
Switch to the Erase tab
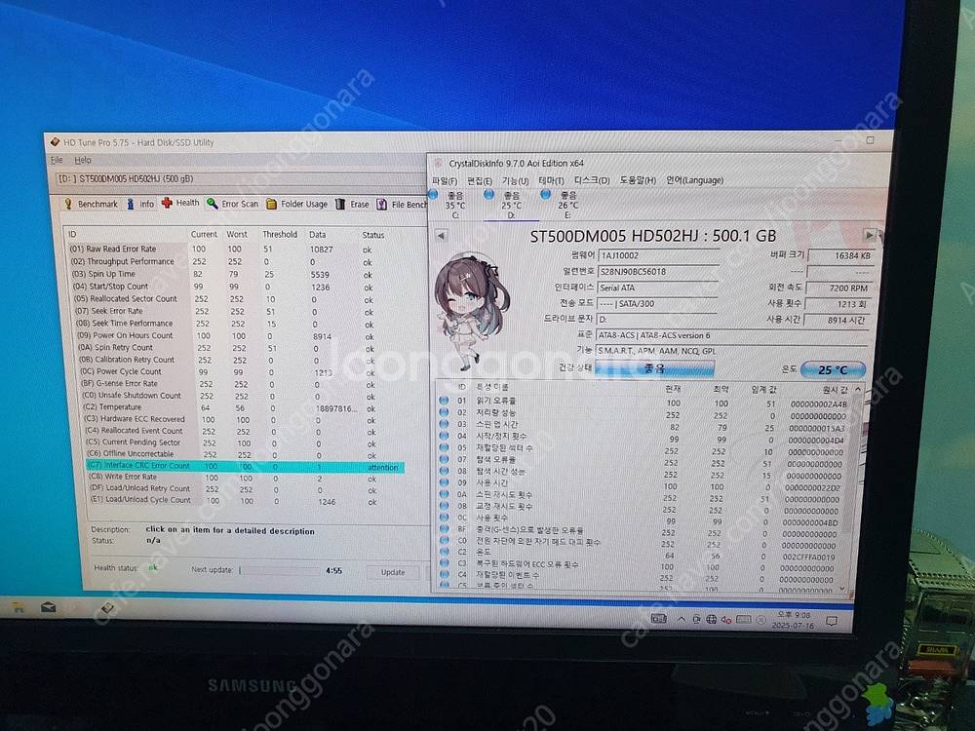tap(352, 204)
